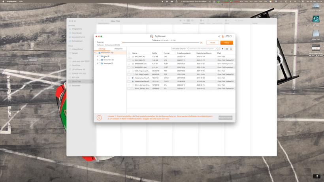The height and width of the screenshot is (182, 324).
Task: Open the mail icon in AnyRecover title bar
Action: (227, 36)
